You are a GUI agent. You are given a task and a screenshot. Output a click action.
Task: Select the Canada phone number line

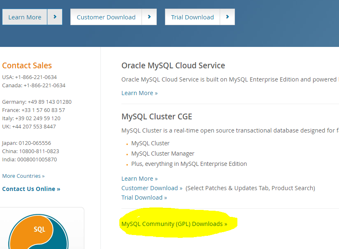tap(34, 86)
